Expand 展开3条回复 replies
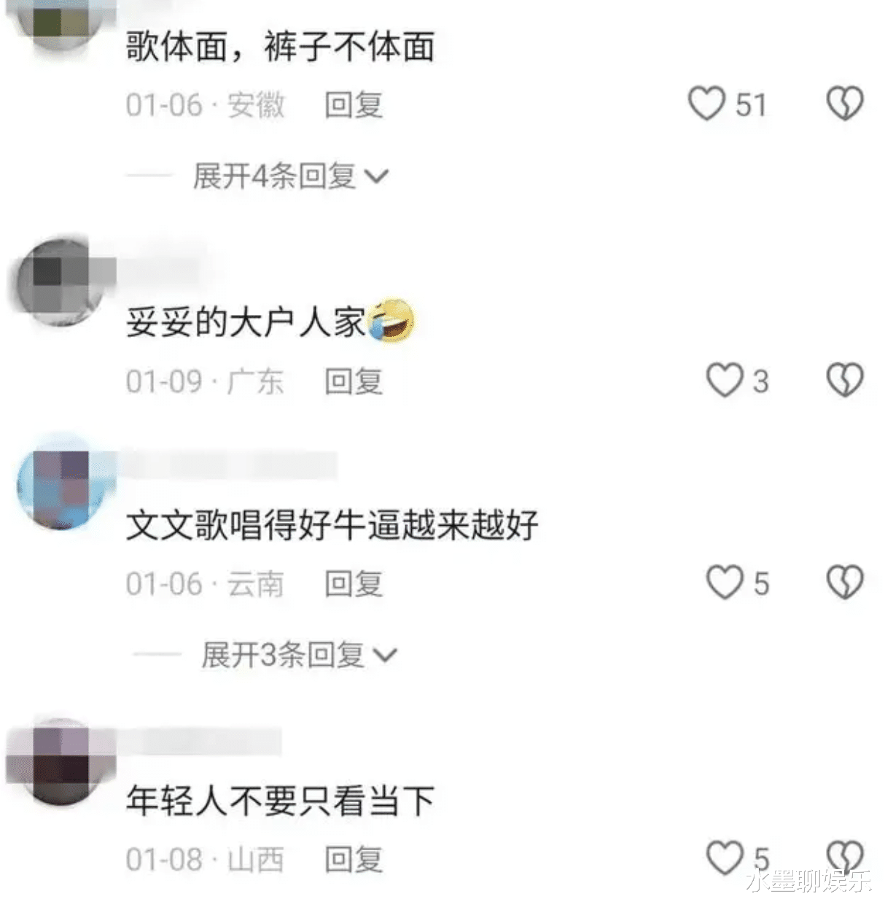The width and height of the screenshot is (885, 910). tap(299, 655)
